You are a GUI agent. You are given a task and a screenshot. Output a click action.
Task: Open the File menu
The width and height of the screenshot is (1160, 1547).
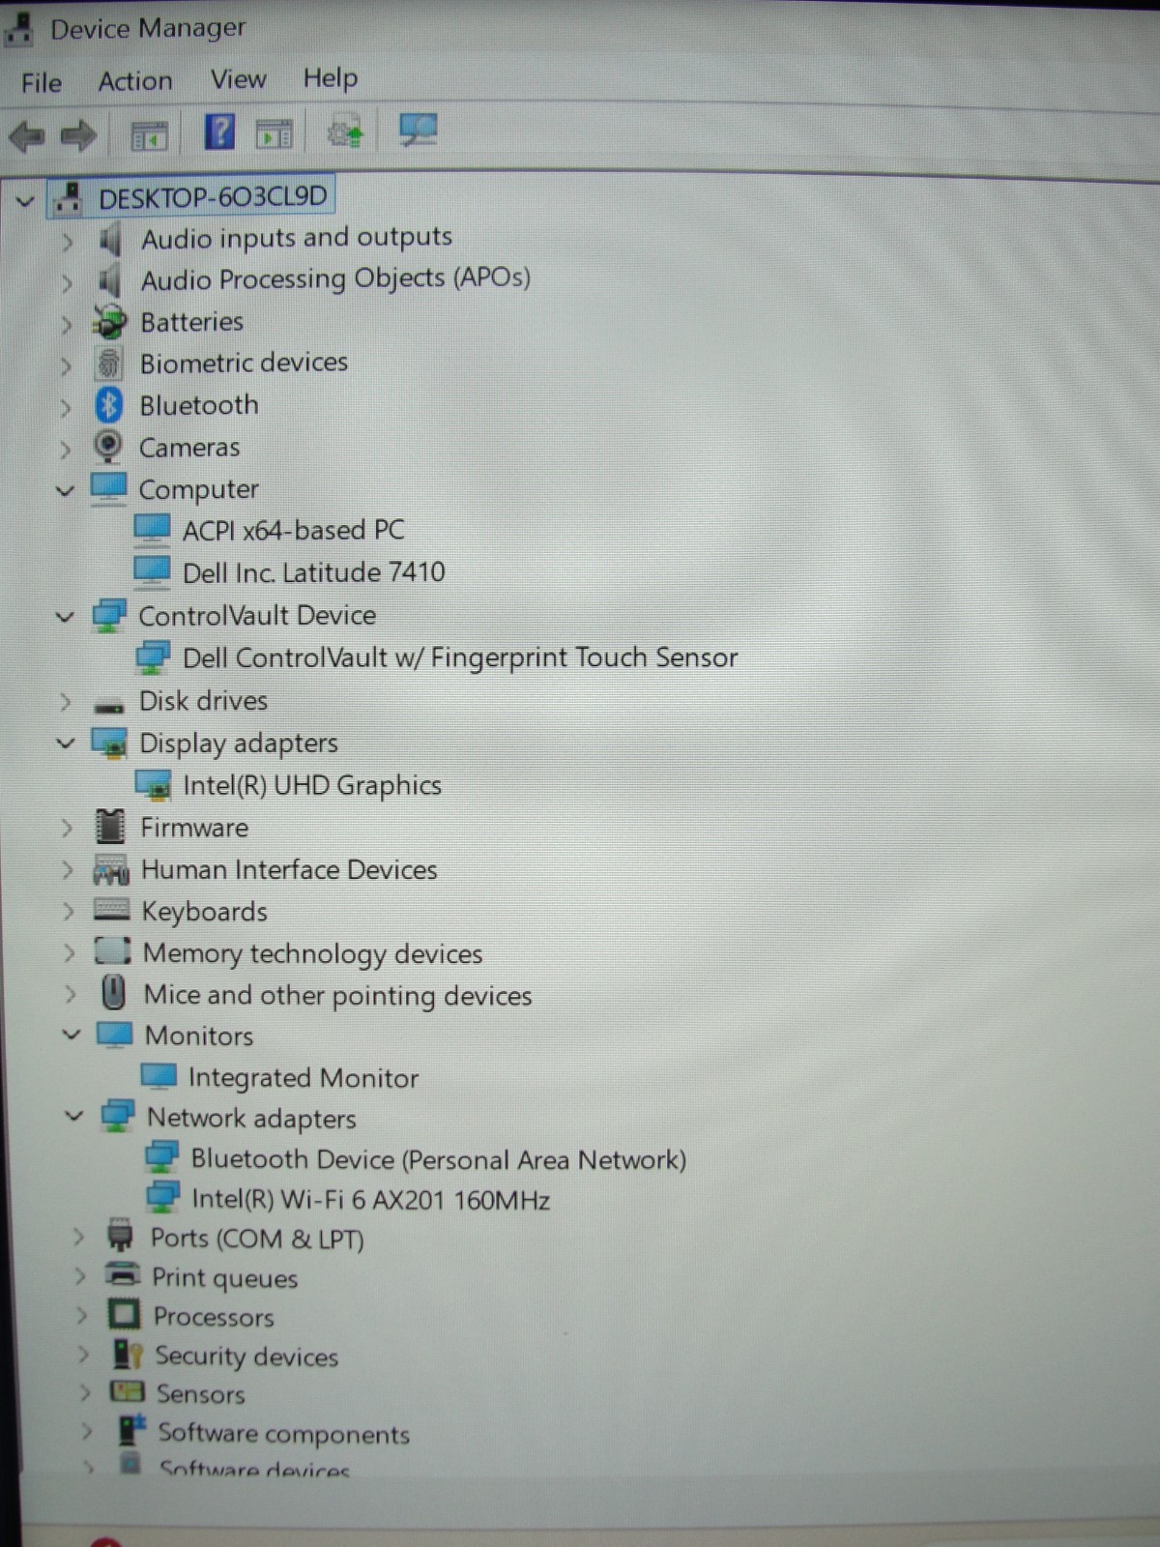click(x=42, y=83)
